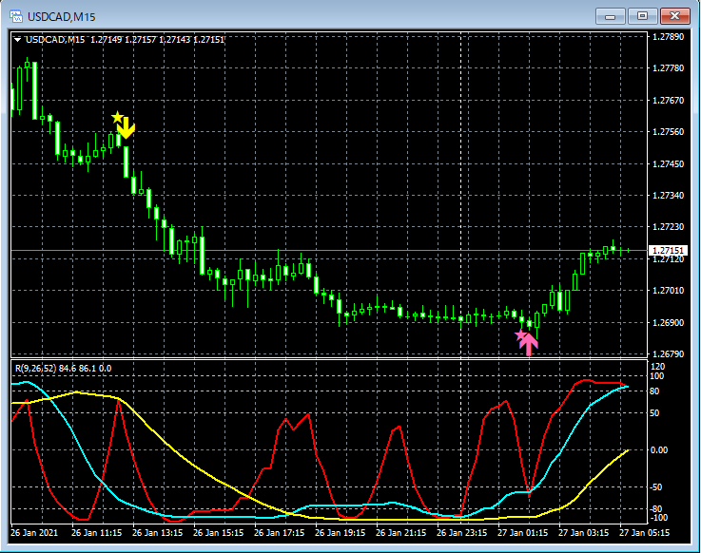This screenshot has height=553, width=701.
Task: Close the USDCAD,M15 chart window
Action: pyautogui.click(x=674, y=16)
